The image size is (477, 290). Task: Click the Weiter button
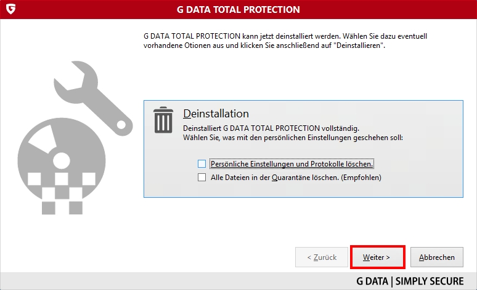coord(377,257)
